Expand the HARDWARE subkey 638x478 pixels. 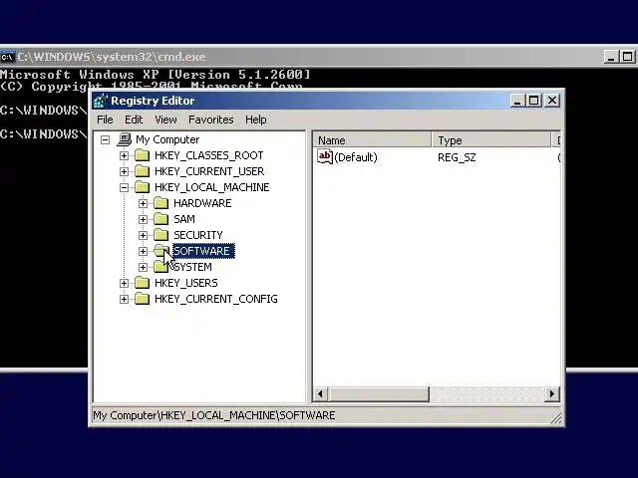pyautogui.click(x=143, y=203)
